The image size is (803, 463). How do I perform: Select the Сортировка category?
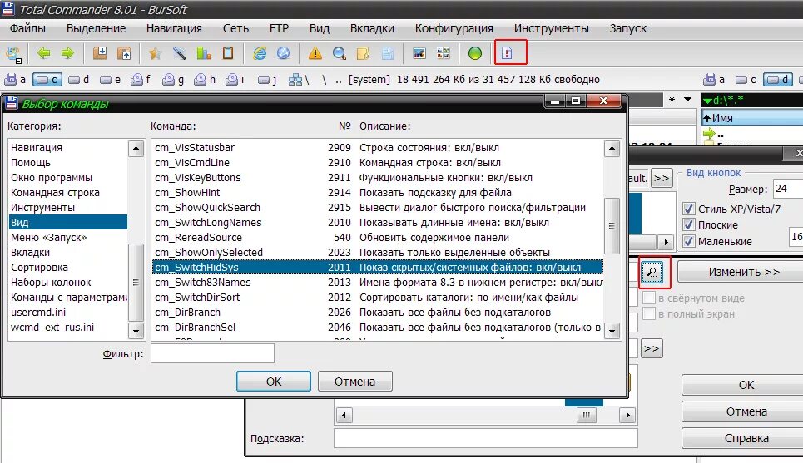[68, 268]
